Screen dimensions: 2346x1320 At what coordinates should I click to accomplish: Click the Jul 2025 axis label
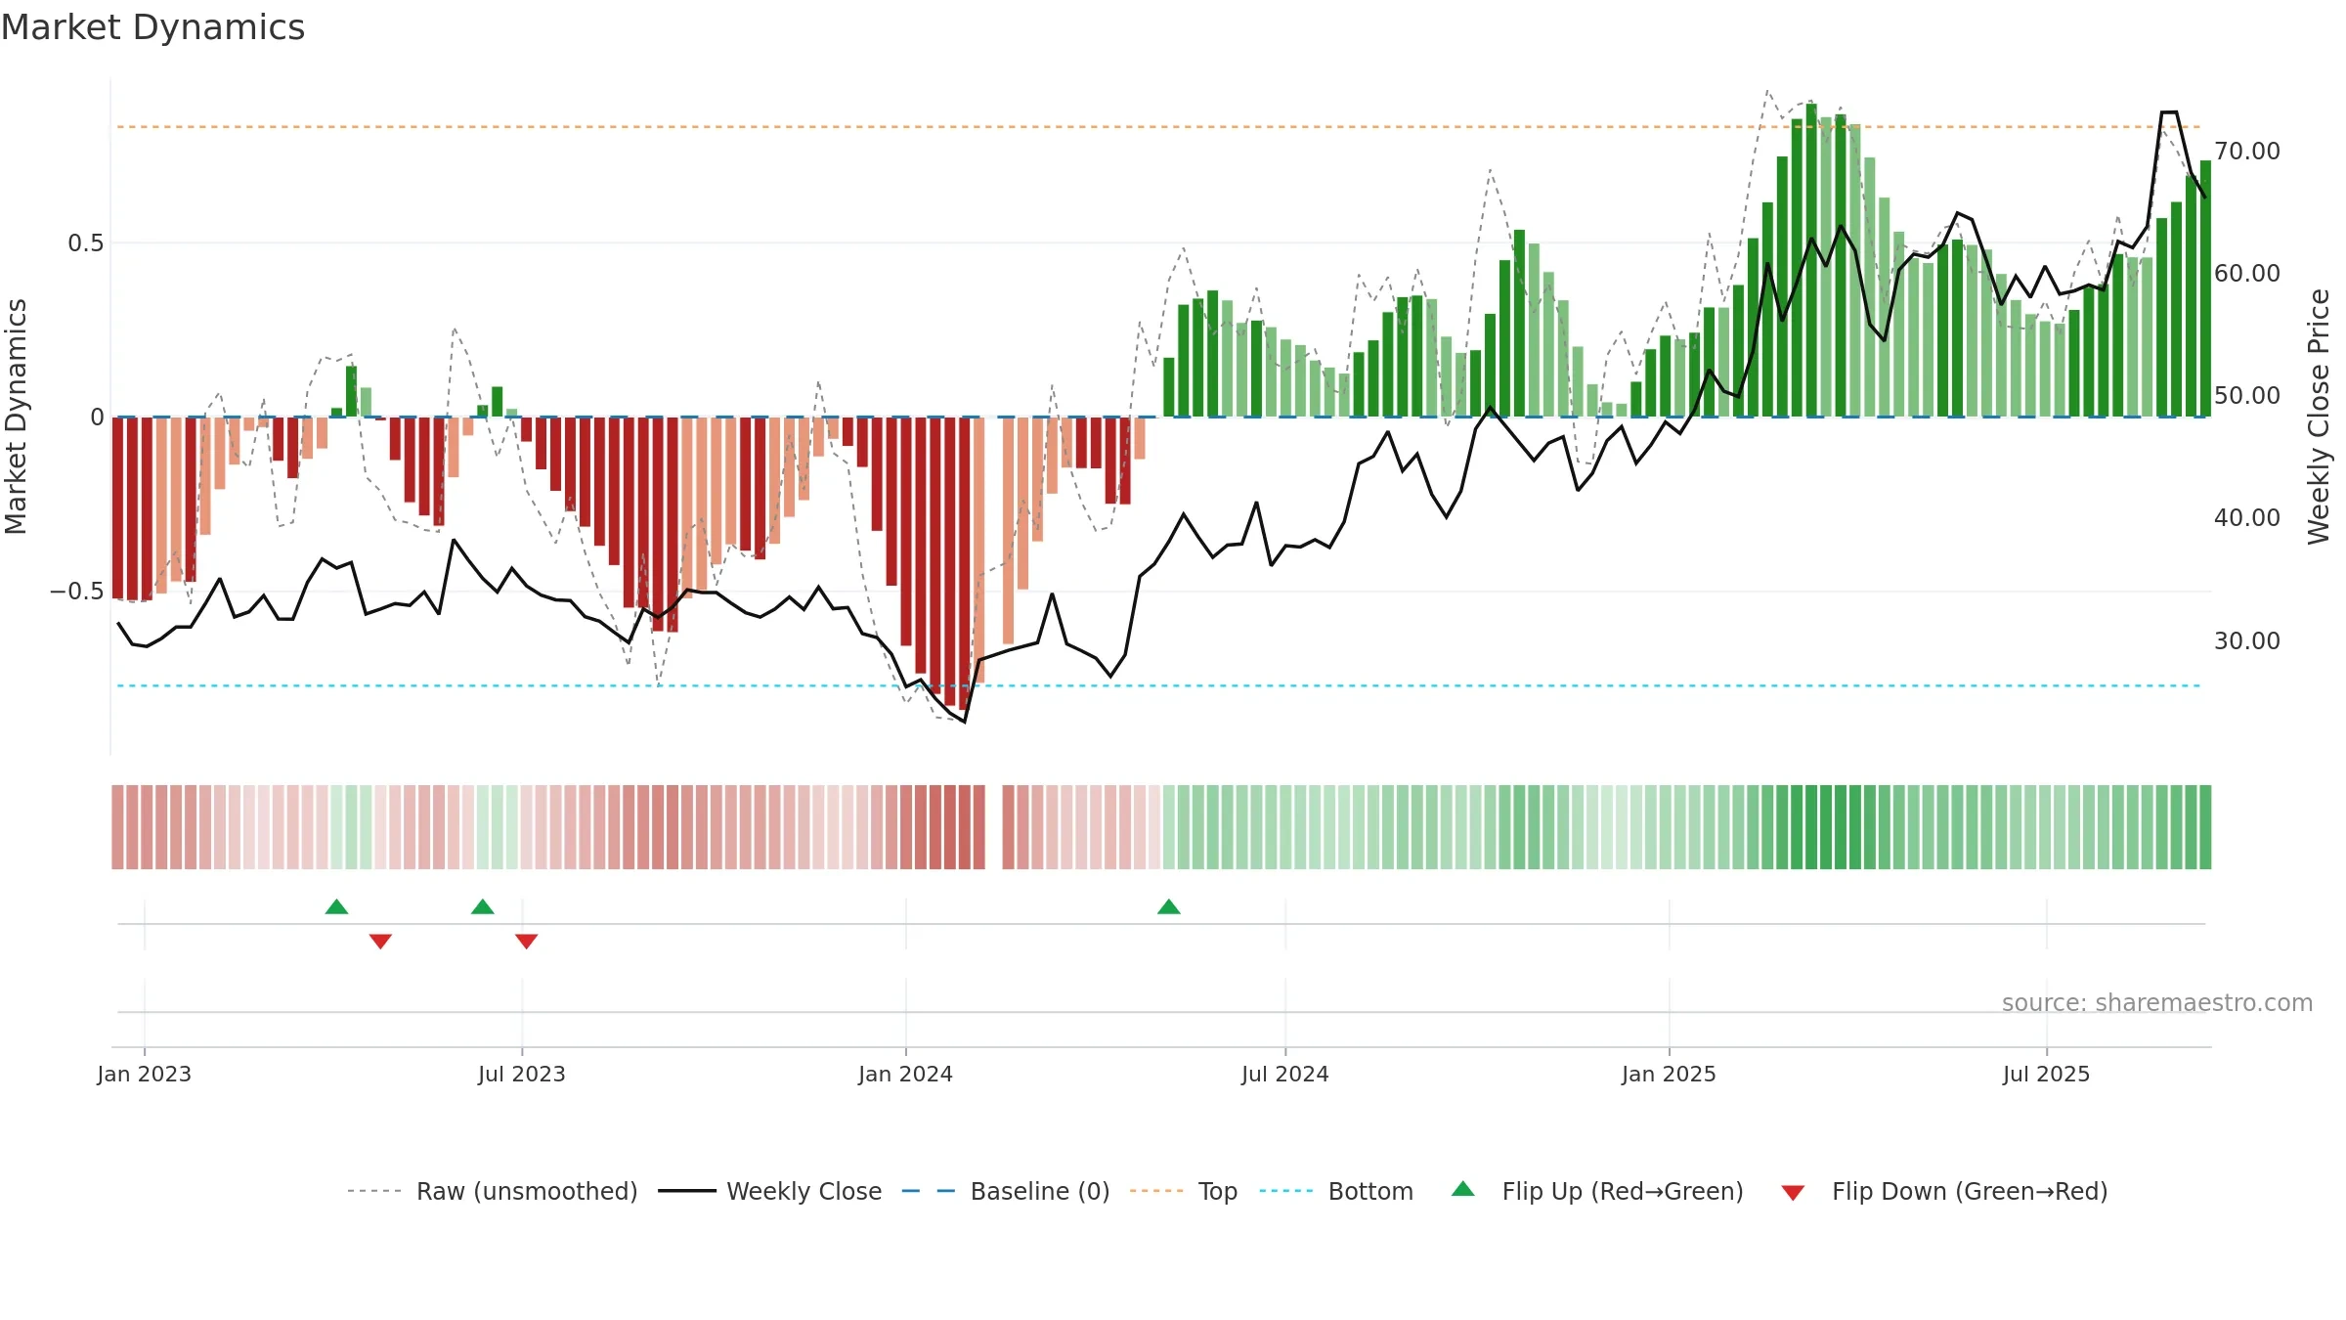[2047, 1074]
